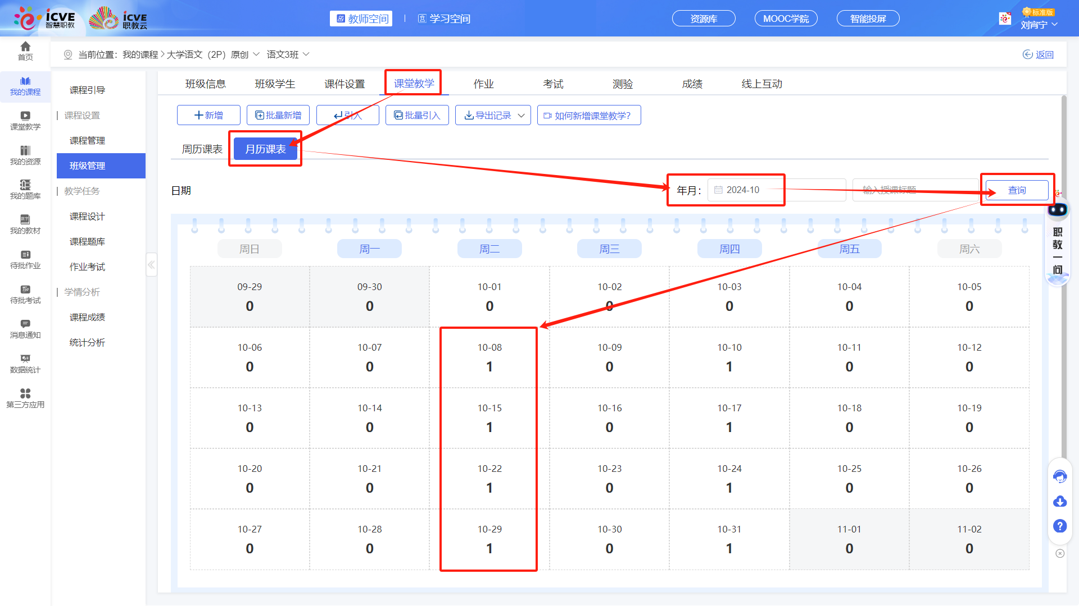Viewport: 1079px width, 606px height.
Task: Click the floating download icon
Action: (x=1060, y=501)
